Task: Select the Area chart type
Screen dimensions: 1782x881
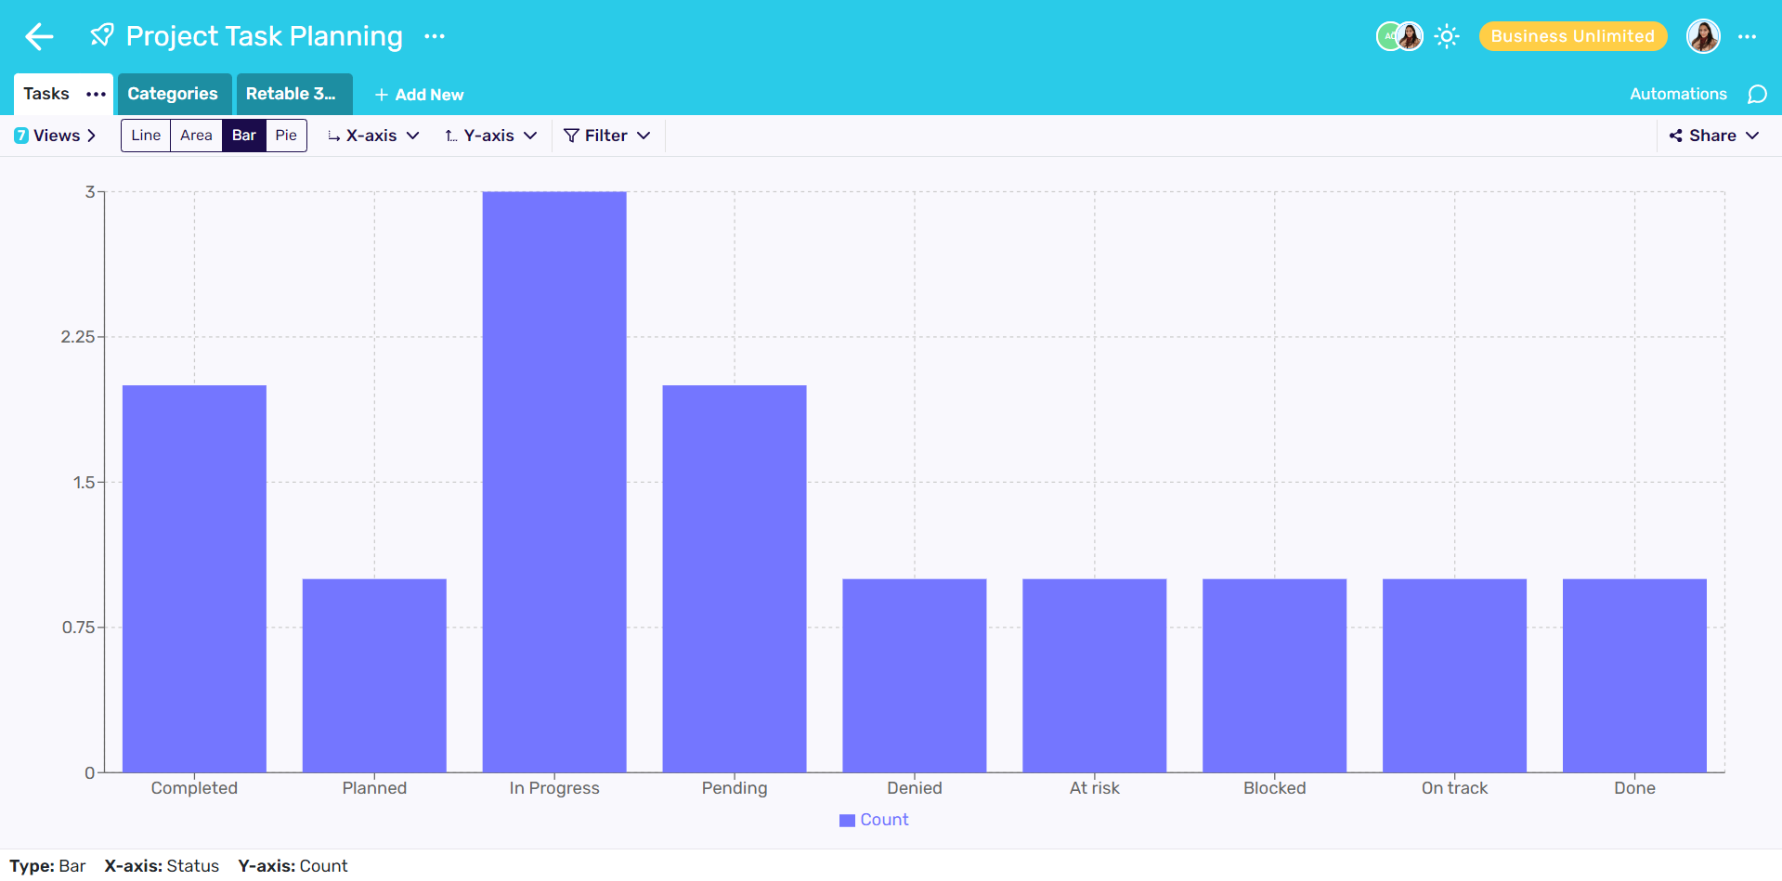Action: pos(196,135)
